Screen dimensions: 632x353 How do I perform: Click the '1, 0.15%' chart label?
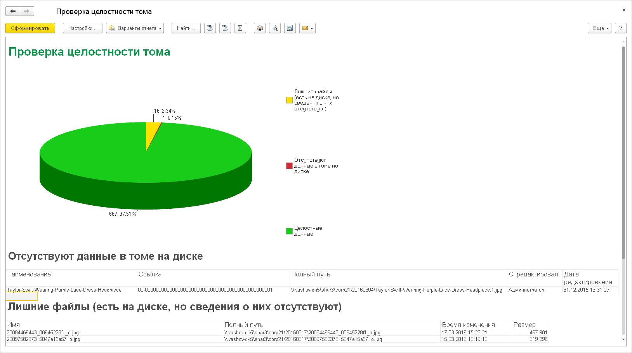(x=172, y=118)
